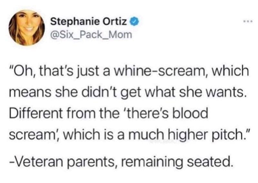Screen dimensions: 258x183
Task: Click the blue verified badge
Action: [133, 23]
